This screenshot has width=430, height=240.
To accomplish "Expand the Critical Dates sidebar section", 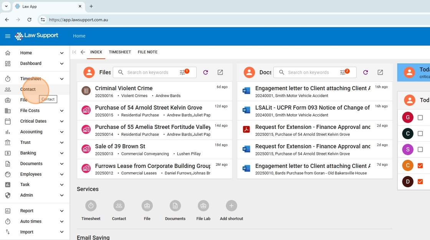I will pos(62,121).
